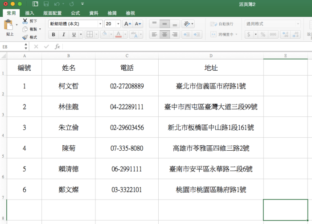
Task: Toggle Italic formatting
Action: [64, 35]
